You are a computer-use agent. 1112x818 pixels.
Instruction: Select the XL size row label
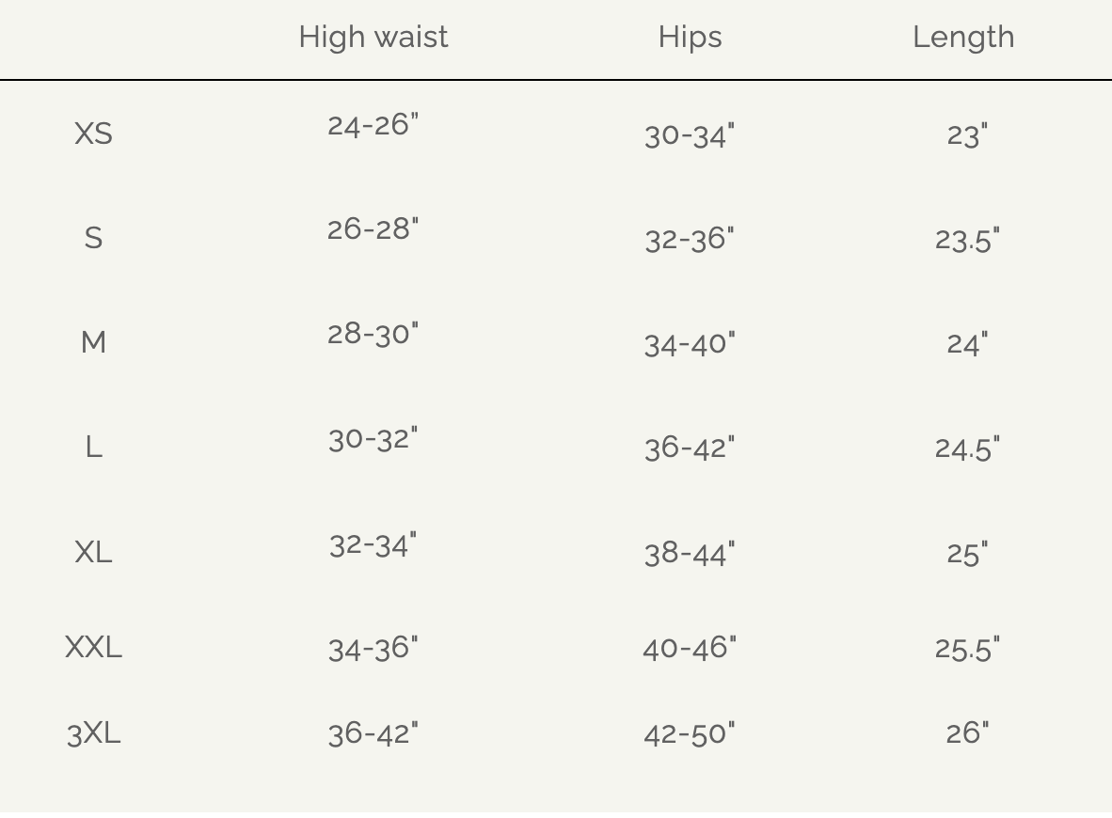click(x=94, y=552)
